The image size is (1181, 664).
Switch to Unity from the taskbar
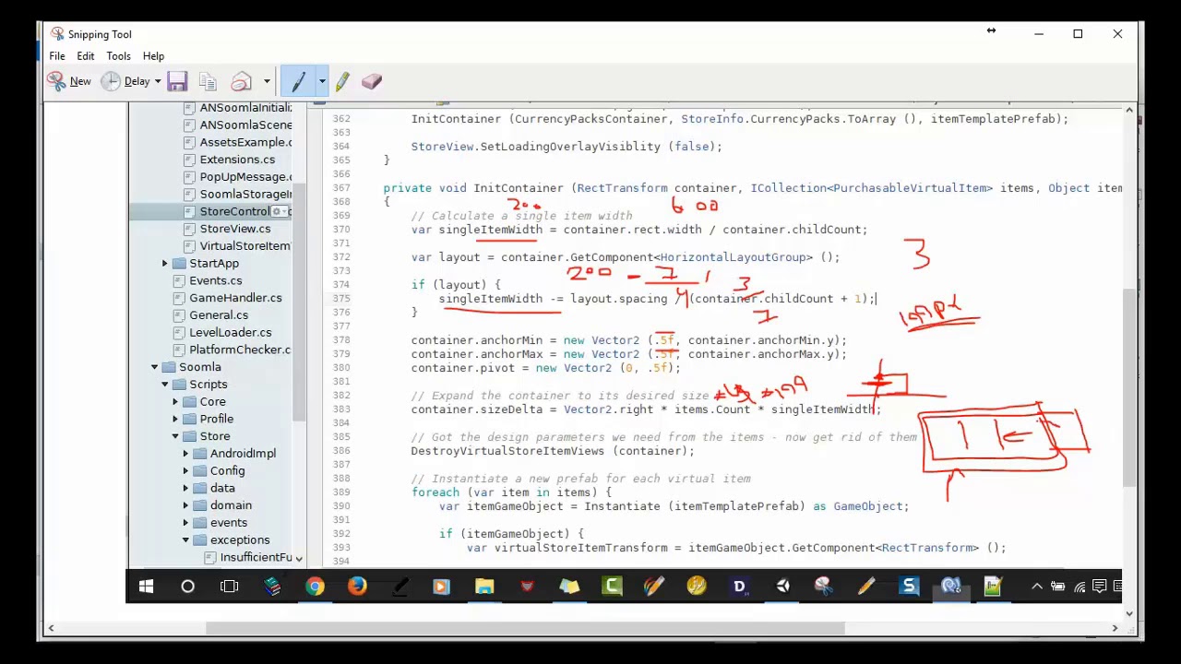click(x=782, y=587)
